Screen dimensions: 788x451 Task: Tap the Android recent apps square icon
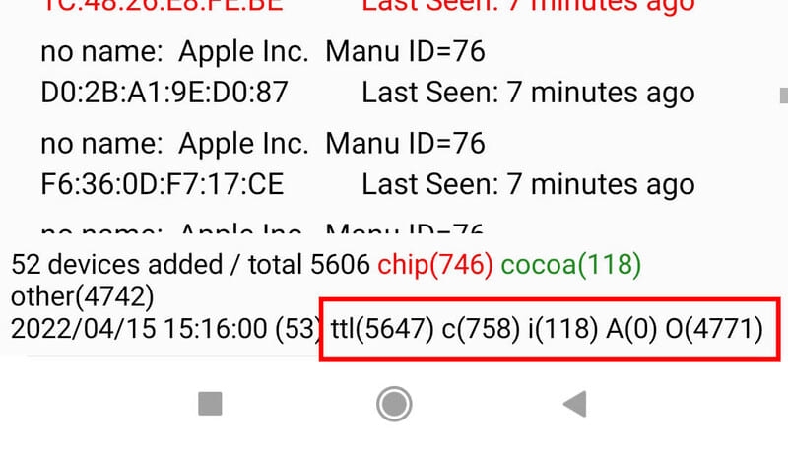click(210, 404)
